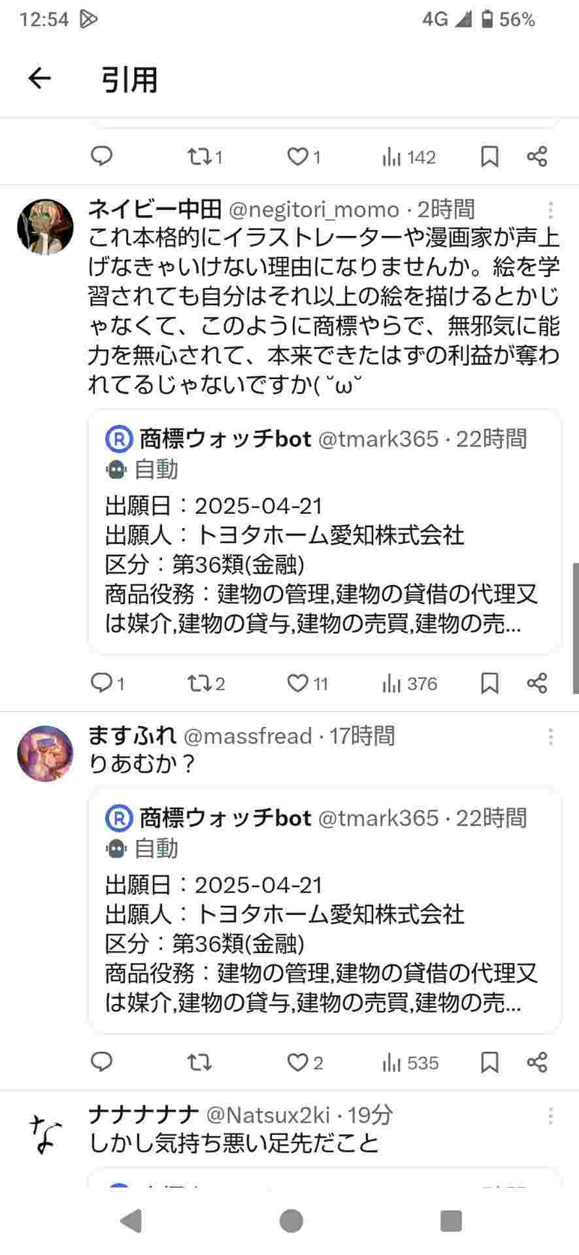
Task: Open more options for ナナナナナ's post
Action: point(551,1116)
